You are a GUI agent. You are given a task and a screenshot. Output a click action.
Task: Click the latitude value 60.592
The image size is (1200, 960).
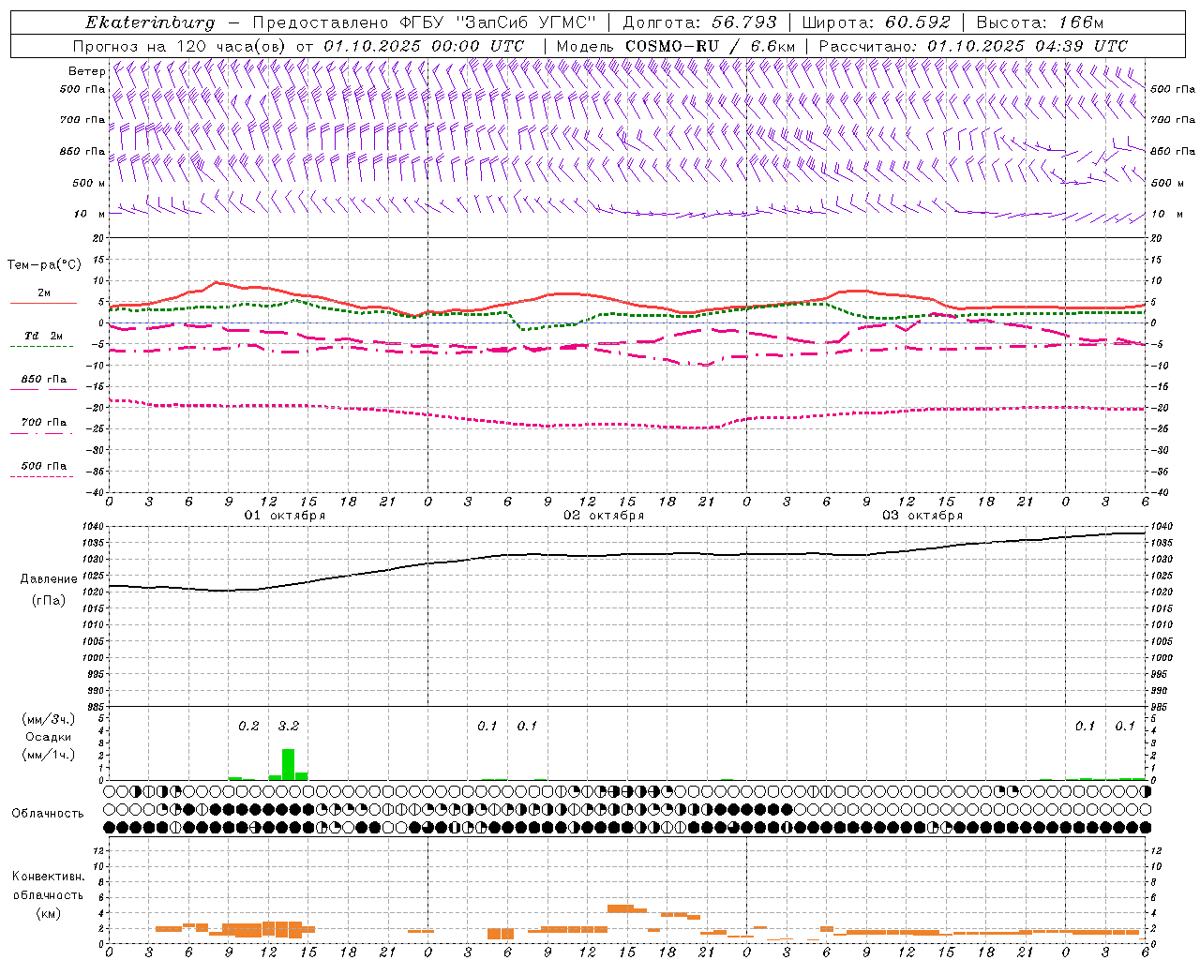point(917,22)
